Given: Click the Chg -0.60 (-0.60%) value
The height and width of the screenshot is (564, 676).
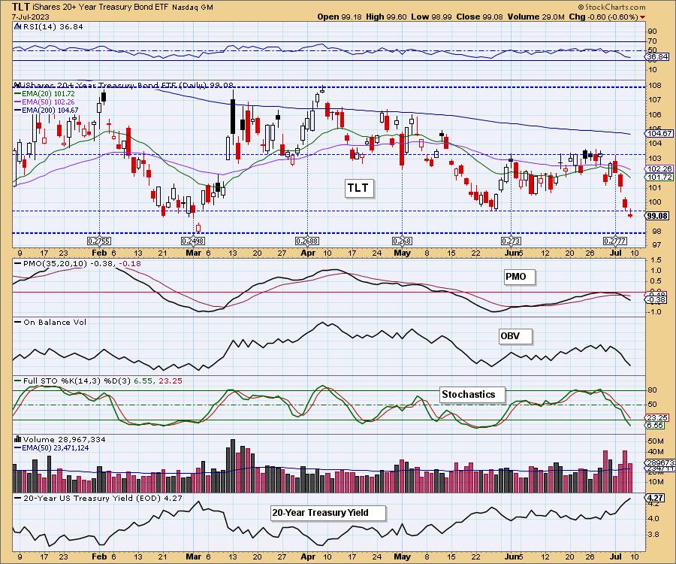Looking at the screenshot, I should 604,17.
